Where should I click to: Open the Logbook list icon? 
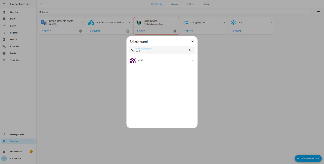4,33
